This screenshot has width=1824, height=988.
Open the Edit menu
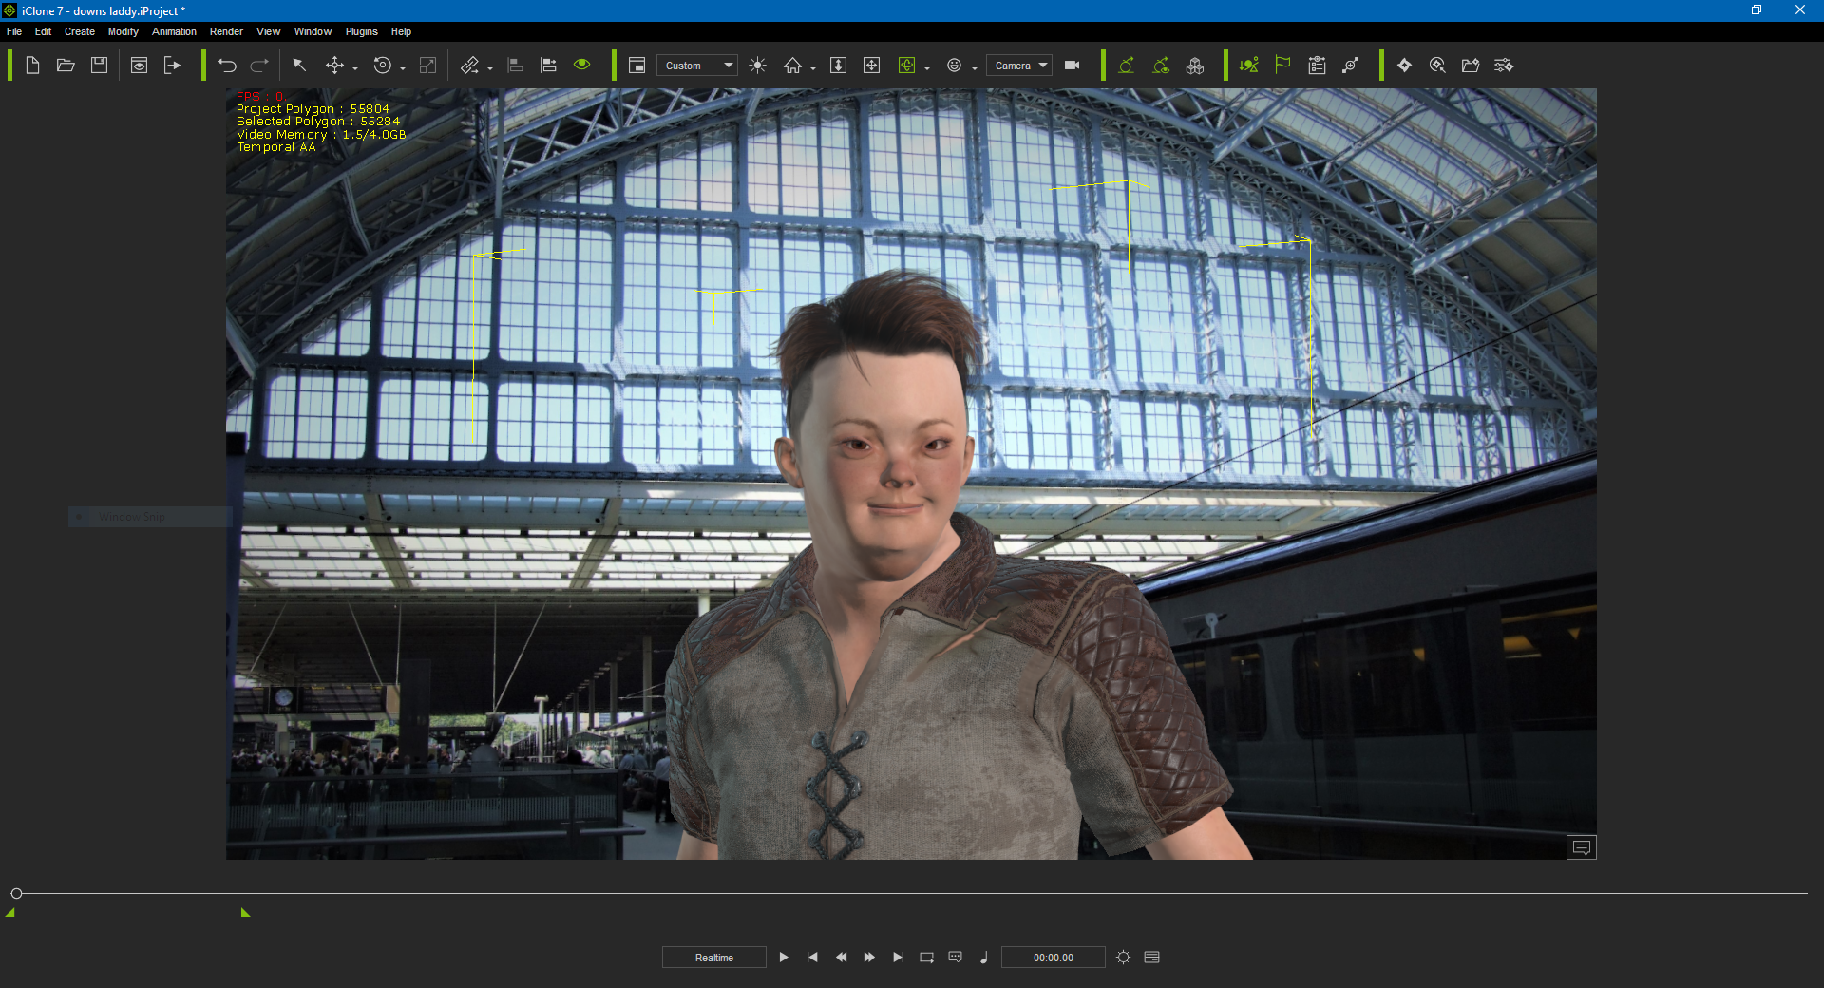[x=44, y=31]
